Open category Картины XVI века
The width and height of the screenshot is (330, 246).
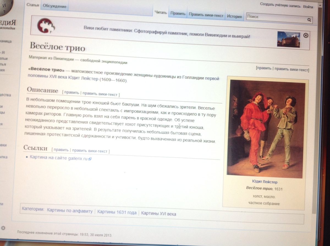(158, 214)
